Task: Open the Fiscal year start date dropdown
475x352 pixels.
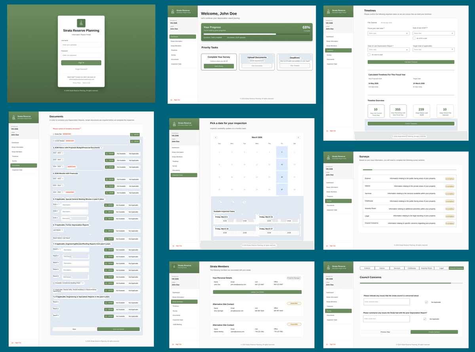Action: 388,33
